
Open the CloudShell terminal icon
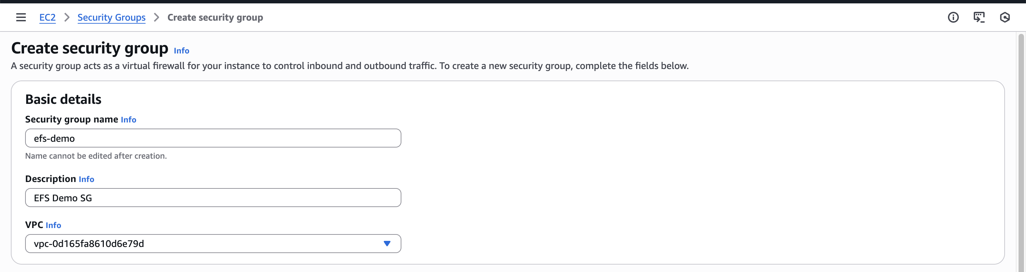[x=978, y=18]
